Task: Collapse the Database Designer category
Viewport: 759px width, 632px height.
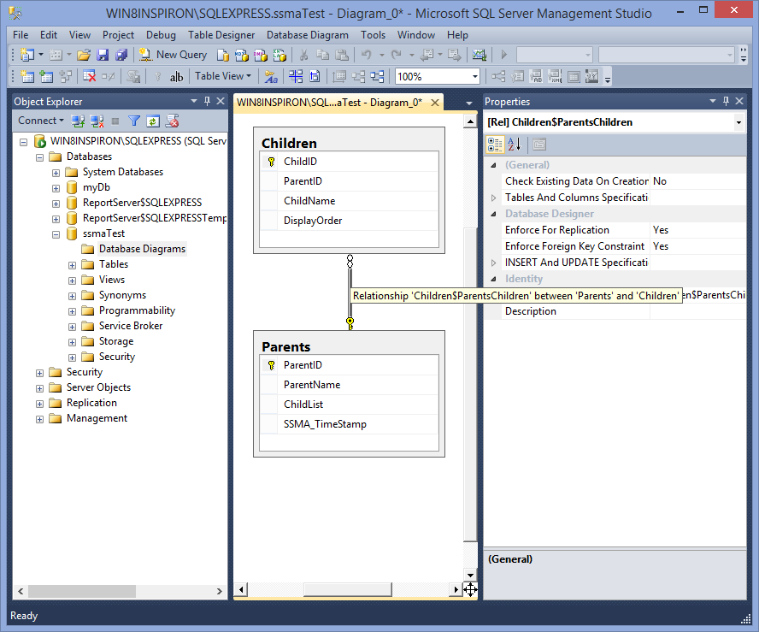Action: 493,214
